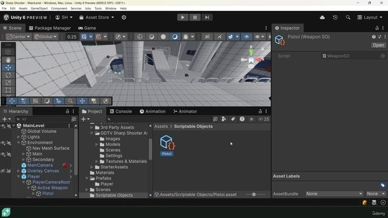The width and height of the screenshot is (388, 218).
Task: Select the Rotate tool in Scene tools
Action: (x=8, y=75)
